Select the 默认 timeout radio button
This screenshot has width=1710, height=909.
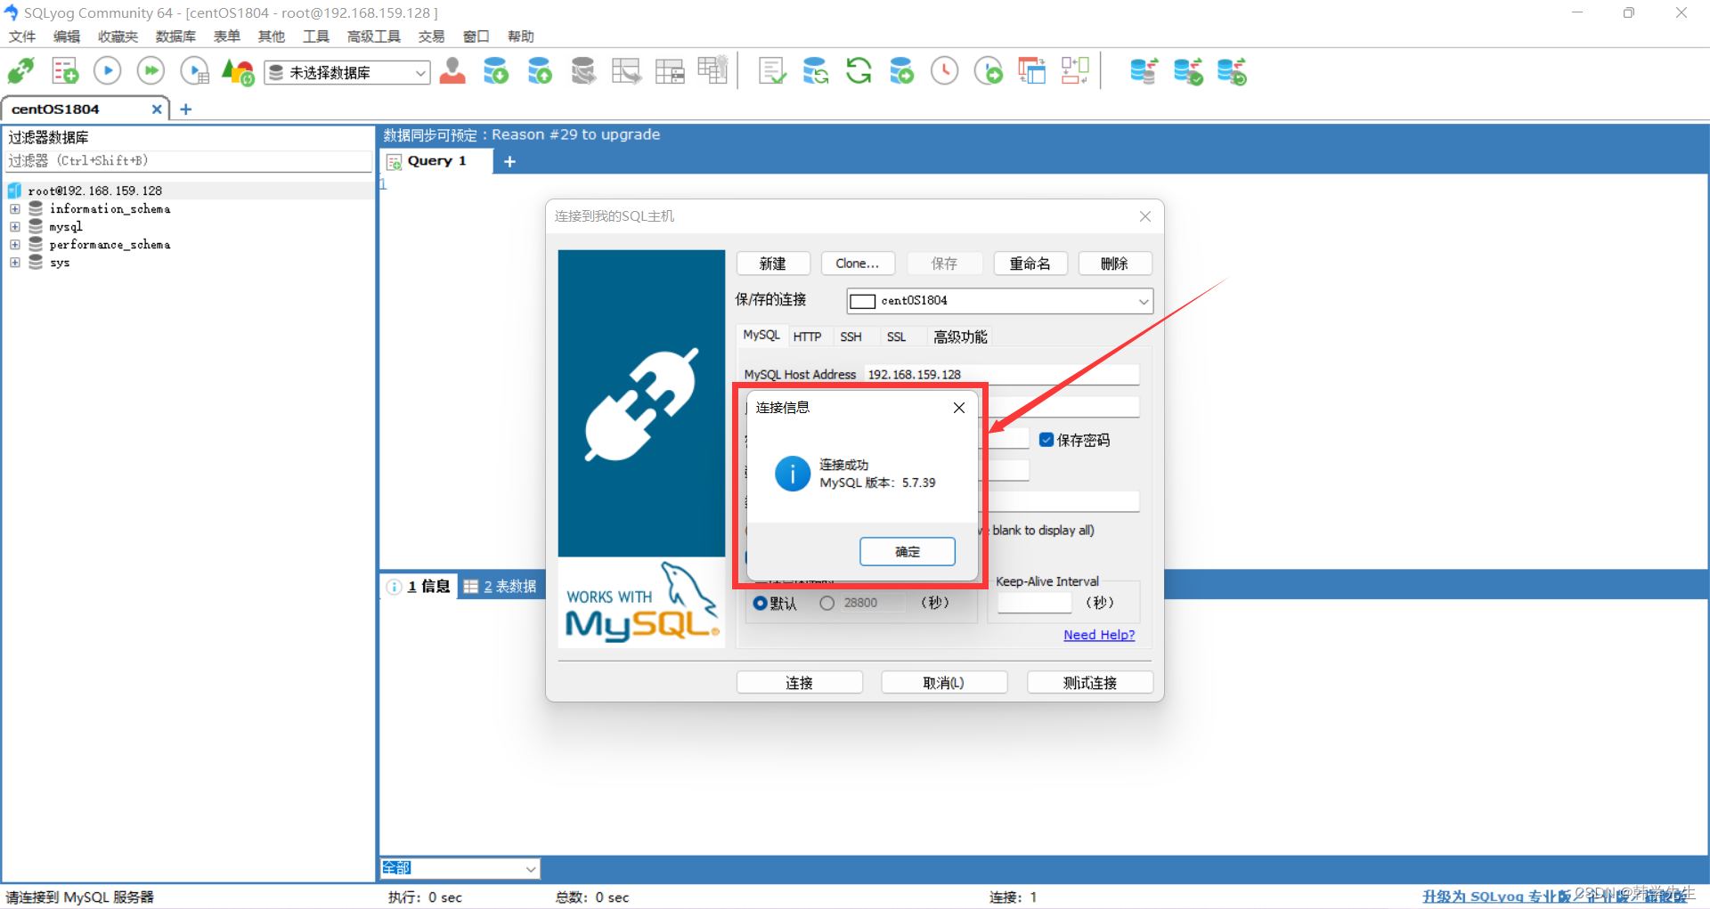(x=760, y=603)
